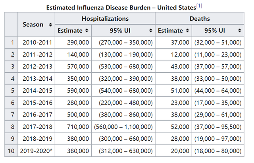
Task: Click the 2019-2020* season cell
Action: 36,151
